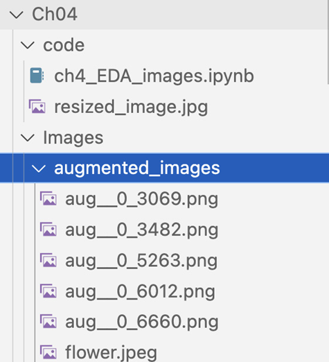Image resolution: width=329 pixels, height=362 pixels.
Task: Open ch4_EDA_images.ipynb notebook file
Action: 154,76
